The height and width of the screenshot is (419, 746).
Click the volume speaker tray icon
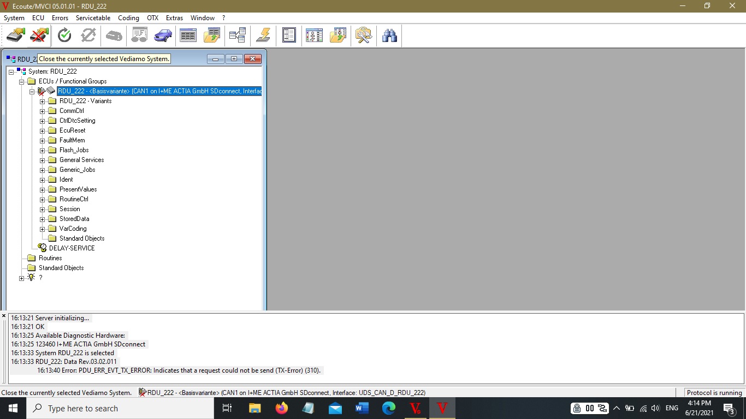pyautogui.click(x=655, y=408)
